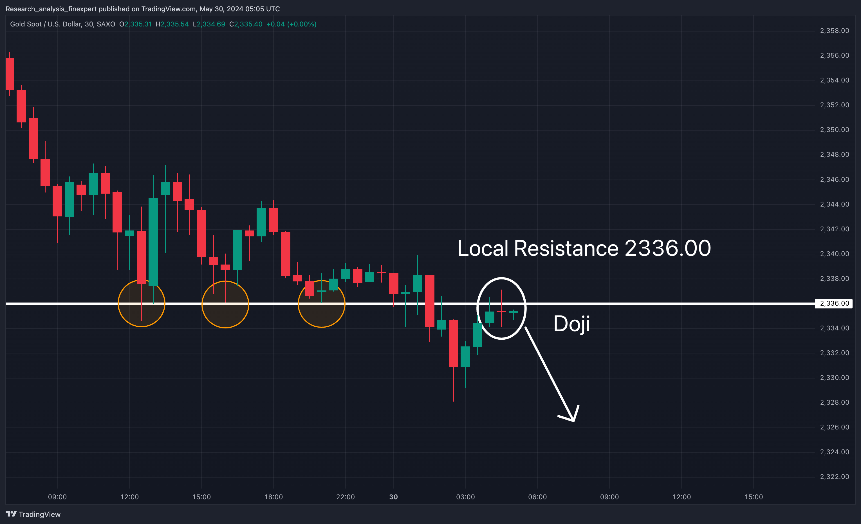Viewport: 861px width, 524px height.
Task: Click the "Local Resistance 2336.00" text
Action: point(584,248)
